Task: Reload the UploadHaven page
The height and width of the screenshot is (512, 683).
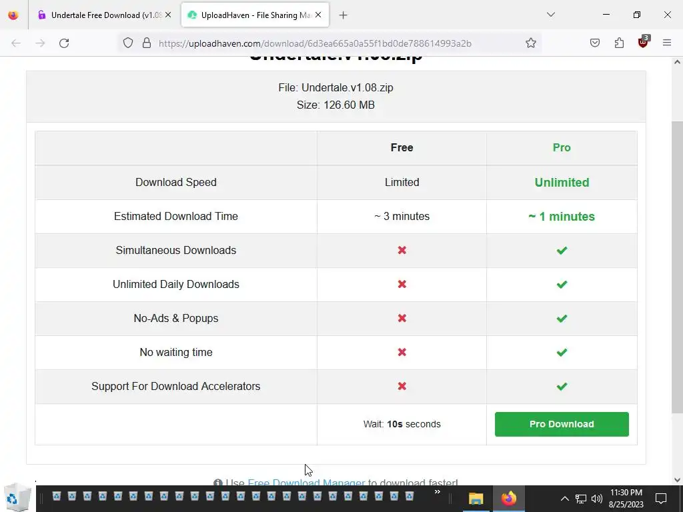Action: [x=64, y=43]
